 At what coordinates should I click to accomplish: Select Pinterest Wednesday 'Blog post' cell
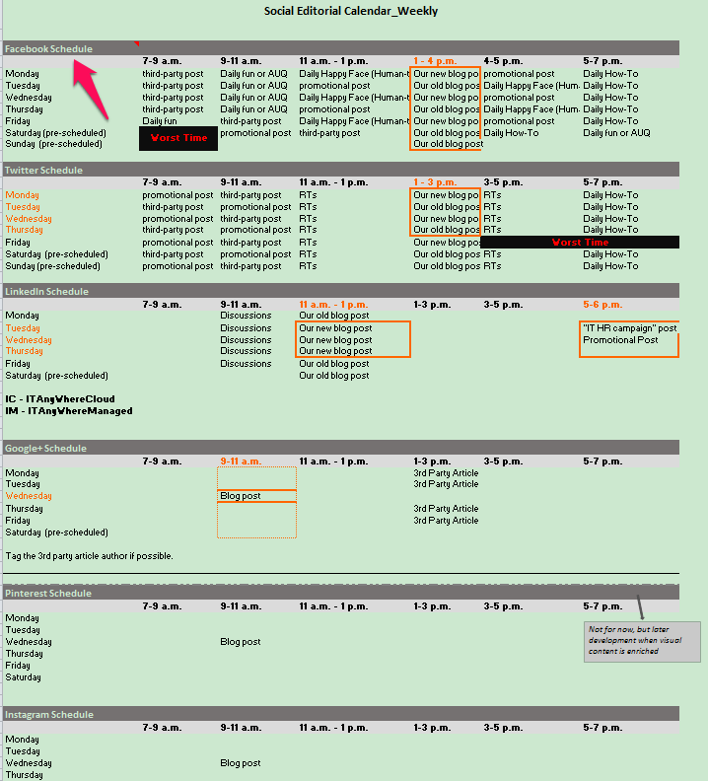(x=241, y=642)
